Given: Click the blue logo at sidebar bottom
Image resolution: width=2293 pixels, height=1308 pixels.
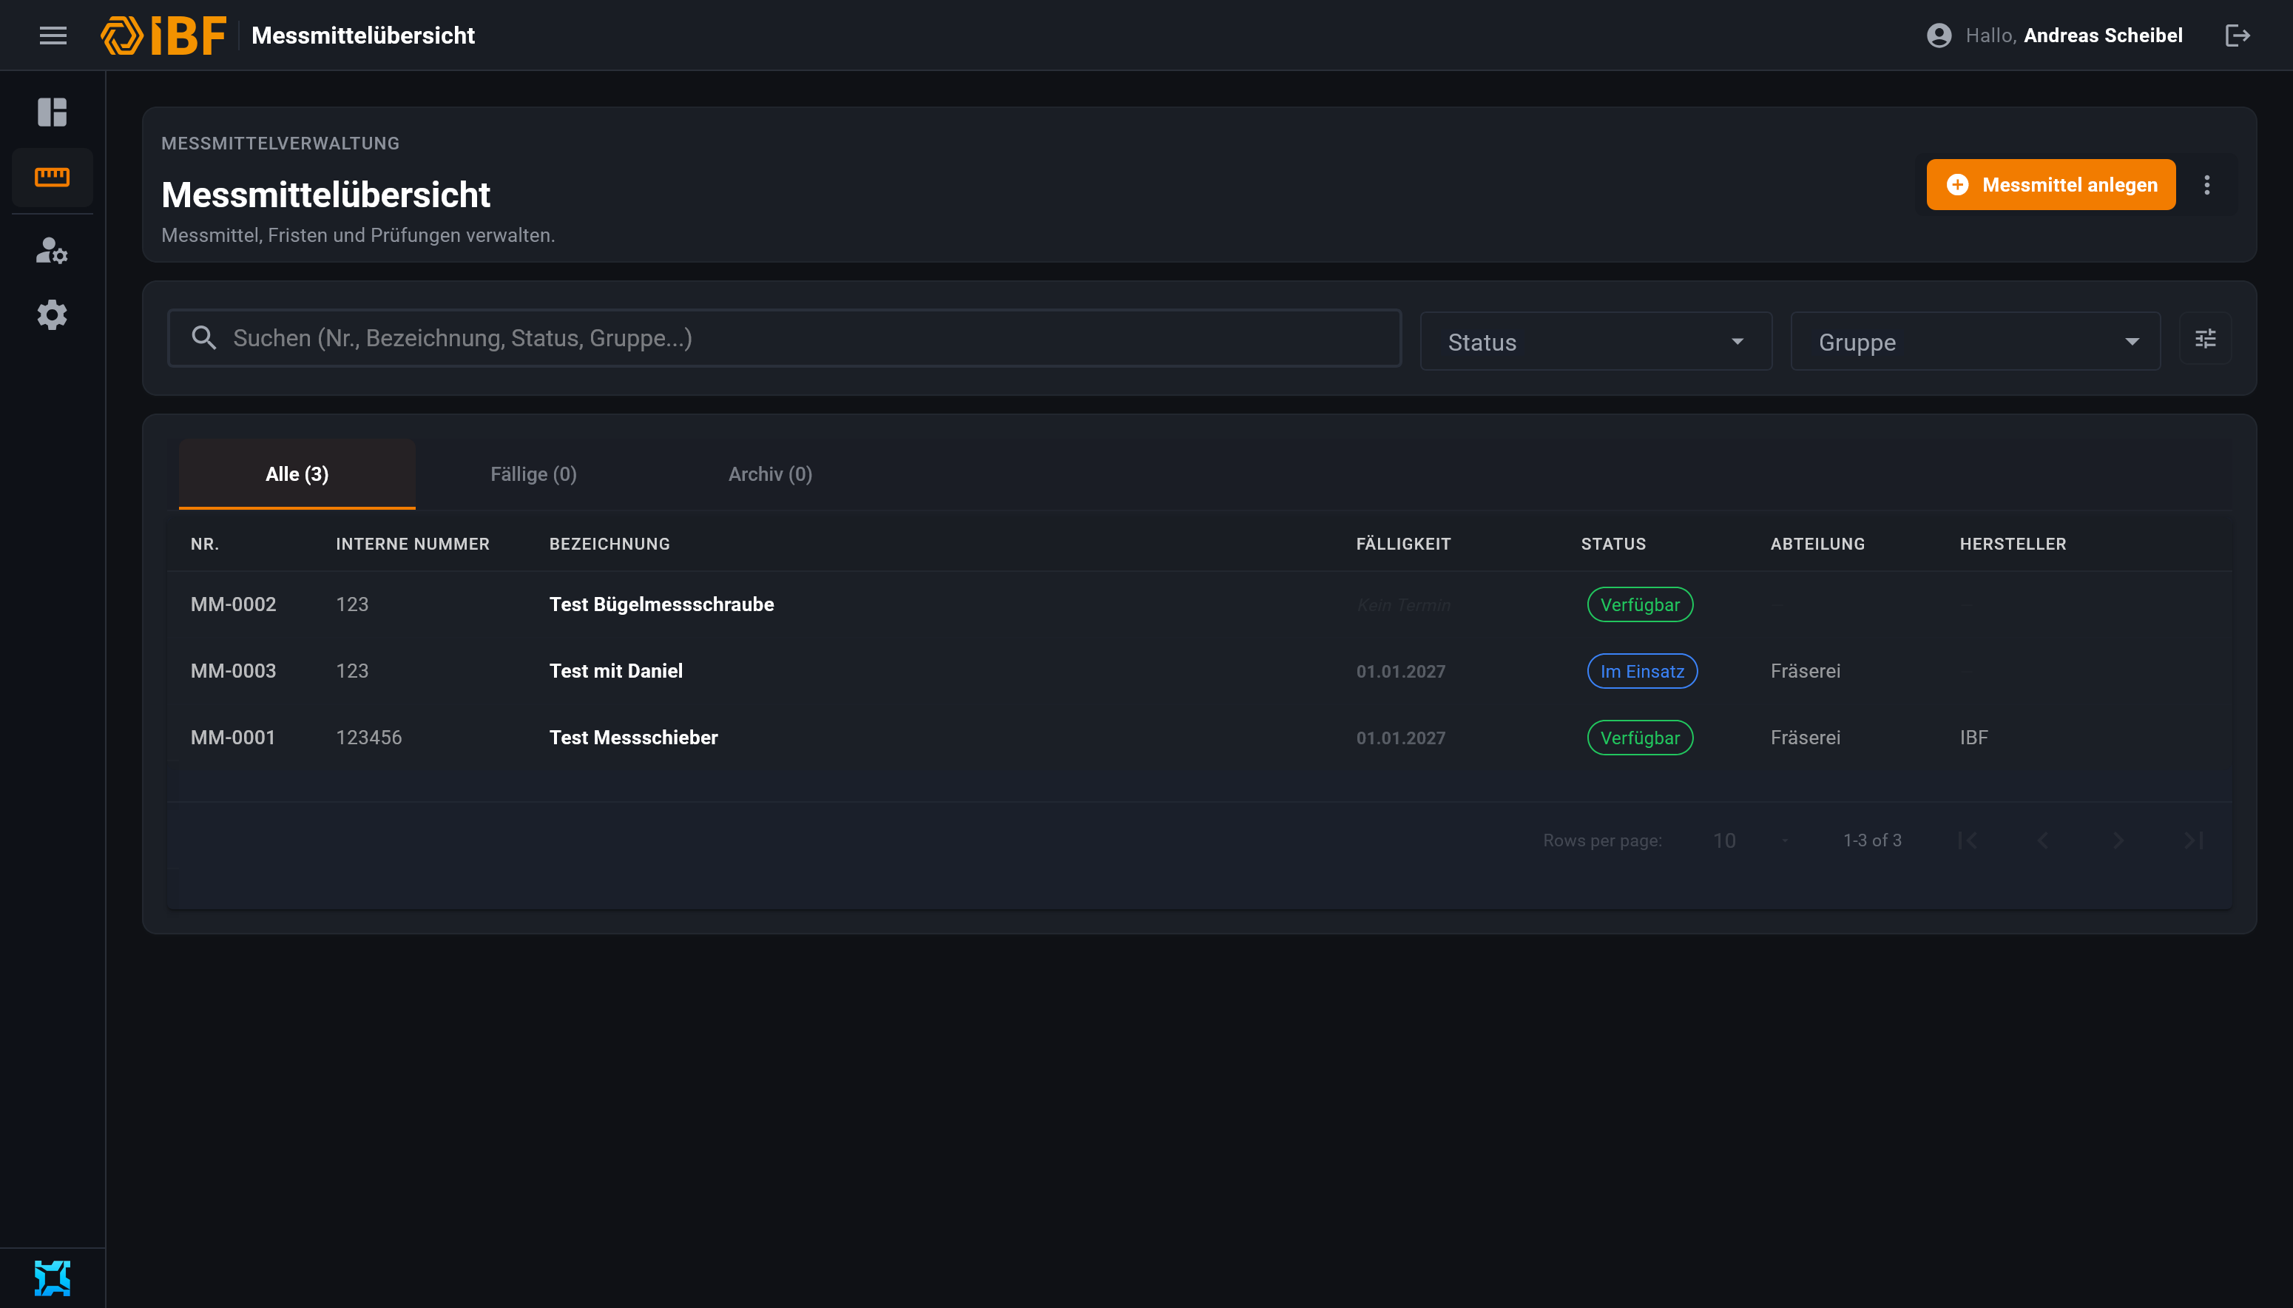Looking at the screenshot, I should pos(52,1277).
